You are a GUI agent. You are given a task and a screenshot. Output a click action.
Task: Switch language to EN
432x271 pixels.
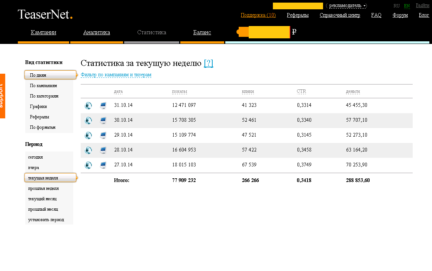[407, 6]
